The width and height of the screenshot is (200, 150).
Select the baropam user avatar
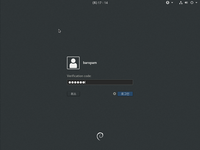(x=73, y=63)
